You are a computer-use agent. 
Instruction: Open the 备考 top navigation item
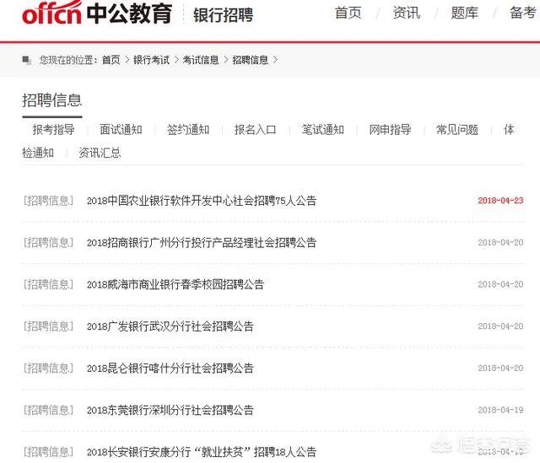523,13
